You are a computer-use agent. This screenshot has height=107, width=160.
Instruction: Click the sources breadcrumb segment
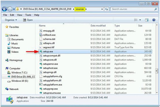pyautogui.click(x=80, y=9)
